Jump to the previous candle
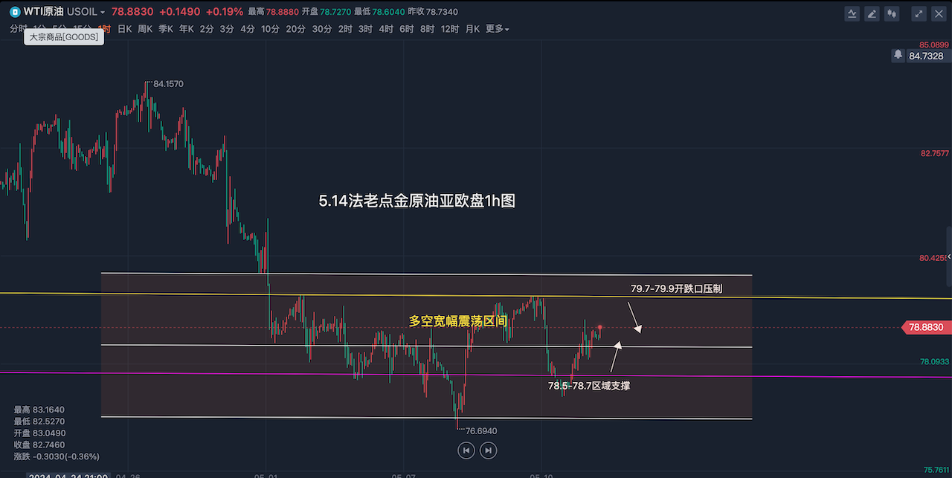The image size is (952, 478). (466, 450)
